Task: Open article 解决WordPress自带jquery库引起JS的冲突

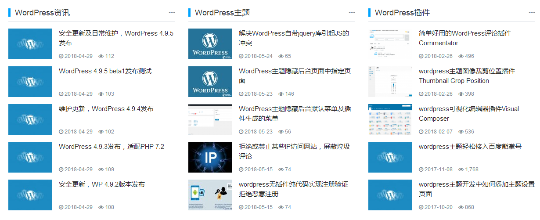Action: [294, 38]
